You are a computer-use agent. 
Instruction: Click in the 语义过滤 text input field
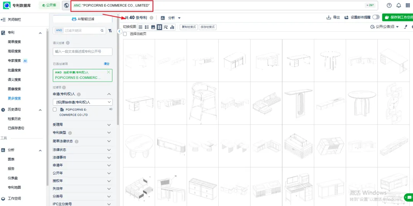pyautogui.click(x=83, y=52)
